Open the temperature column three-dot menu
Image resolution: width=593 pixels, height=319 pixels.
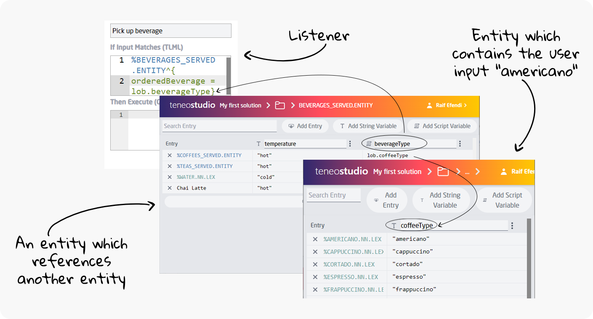(x=350, y=144)
